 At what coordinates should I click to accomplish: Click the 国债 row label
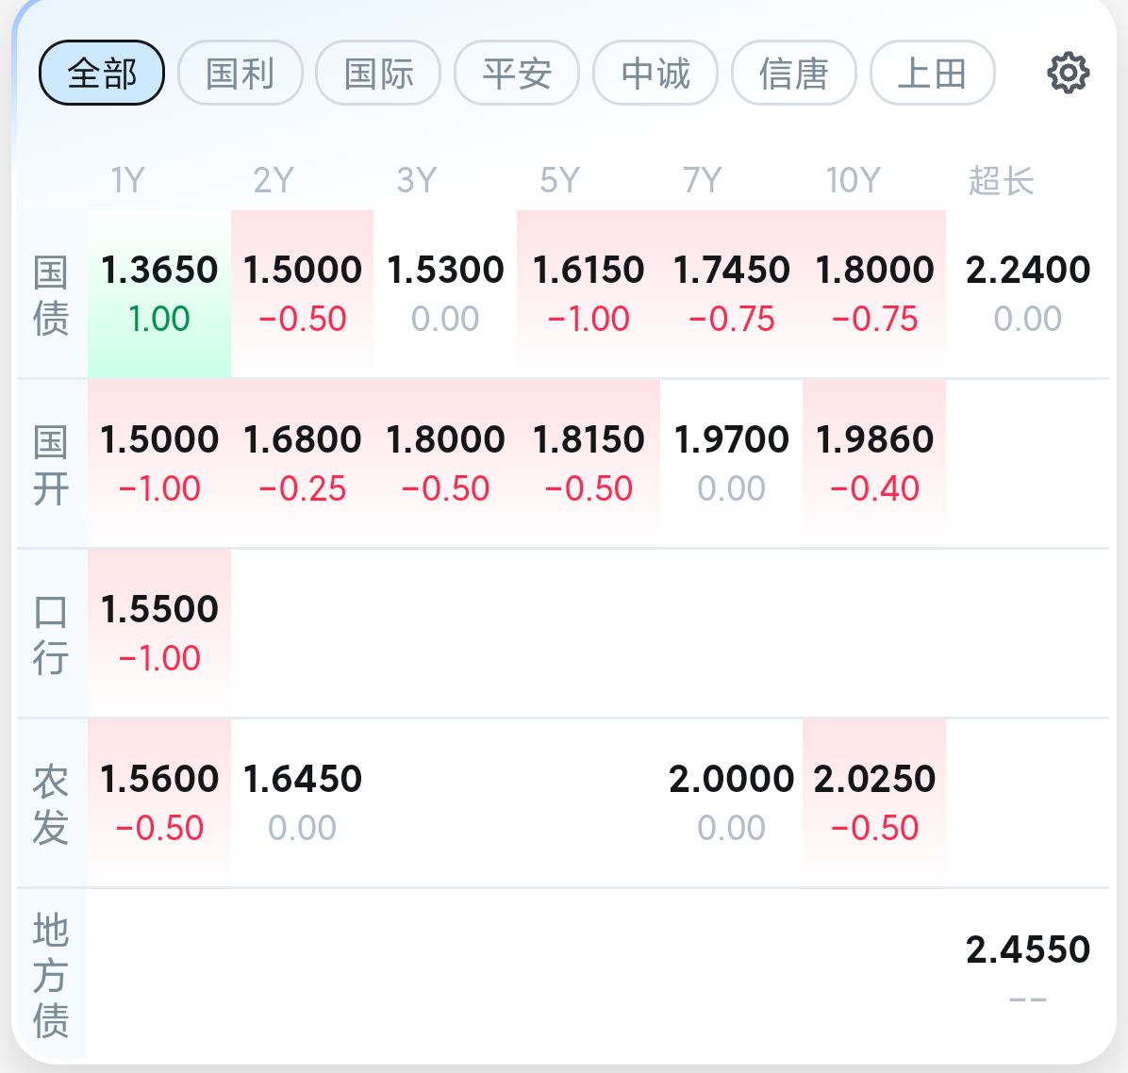51,295
